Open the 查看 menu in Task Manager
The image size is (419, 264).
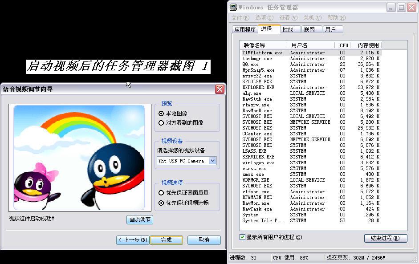288,18
